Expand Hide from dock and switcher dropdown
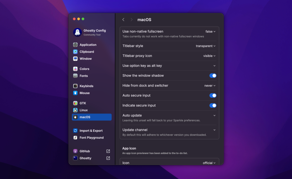The height and width of the screenshot is (179, 292). 210,86
